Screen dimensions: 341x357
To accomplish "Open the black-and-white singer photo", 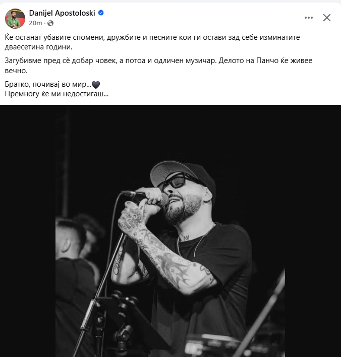I will 170,231.
